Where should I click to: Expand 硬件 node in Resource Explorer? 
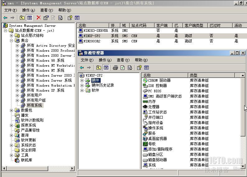[x=82, y=80]
